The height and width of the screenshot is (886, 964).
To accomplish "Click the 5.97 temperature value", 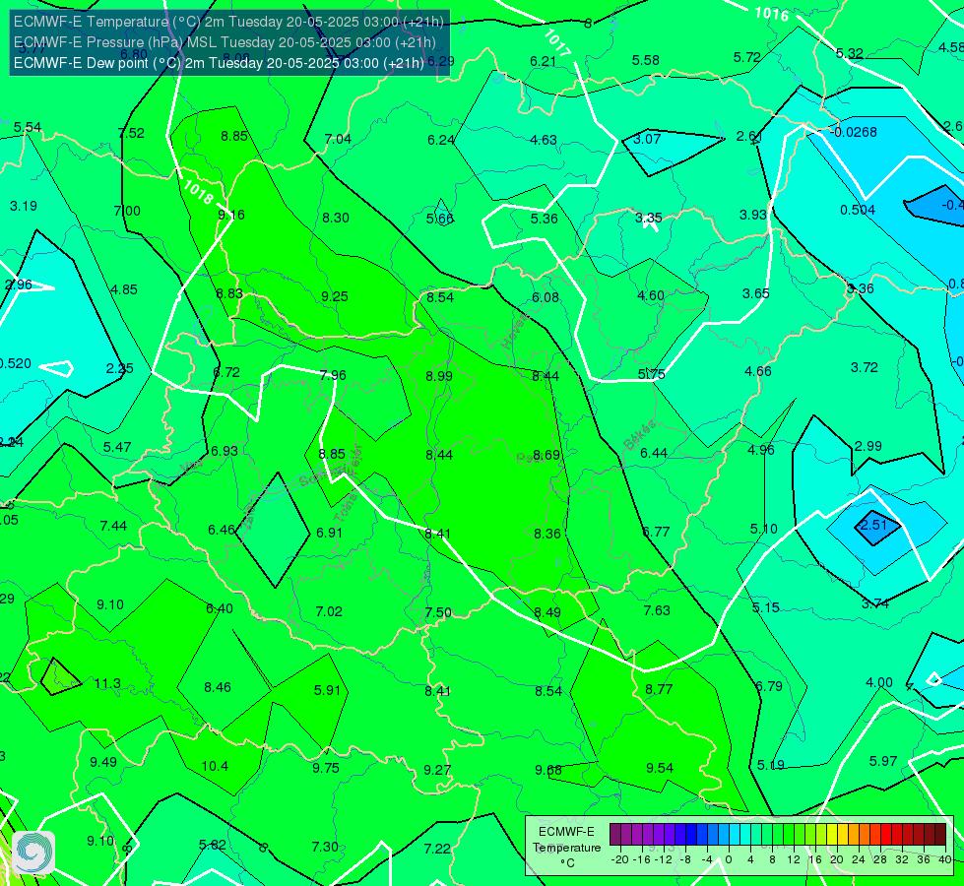I will click(883, 761).
